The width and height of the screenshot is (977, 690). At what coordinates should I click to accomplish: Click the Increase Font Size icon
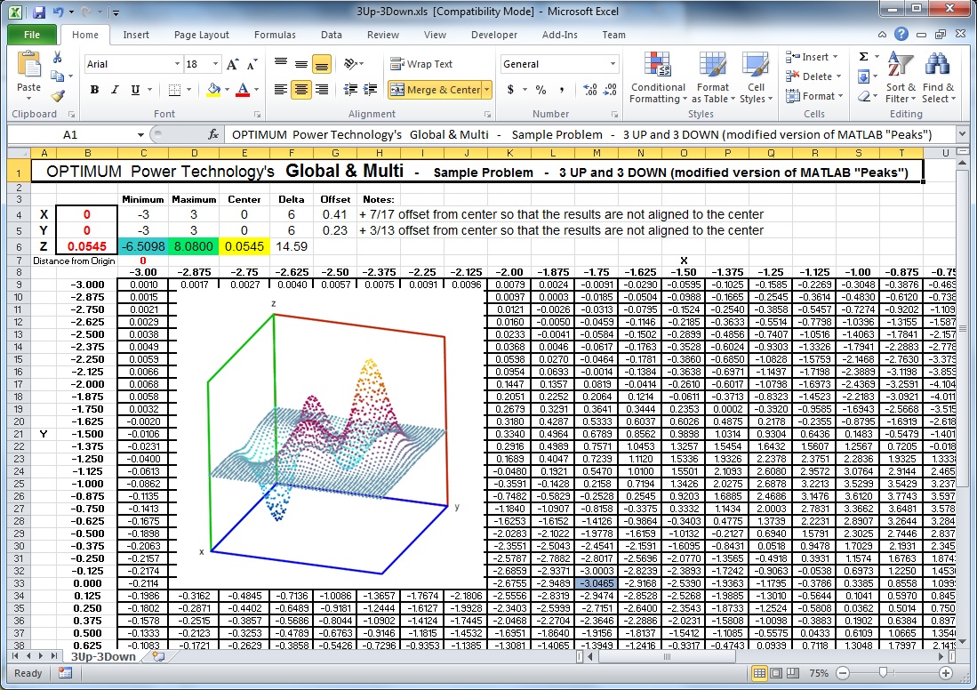point(232,64)
